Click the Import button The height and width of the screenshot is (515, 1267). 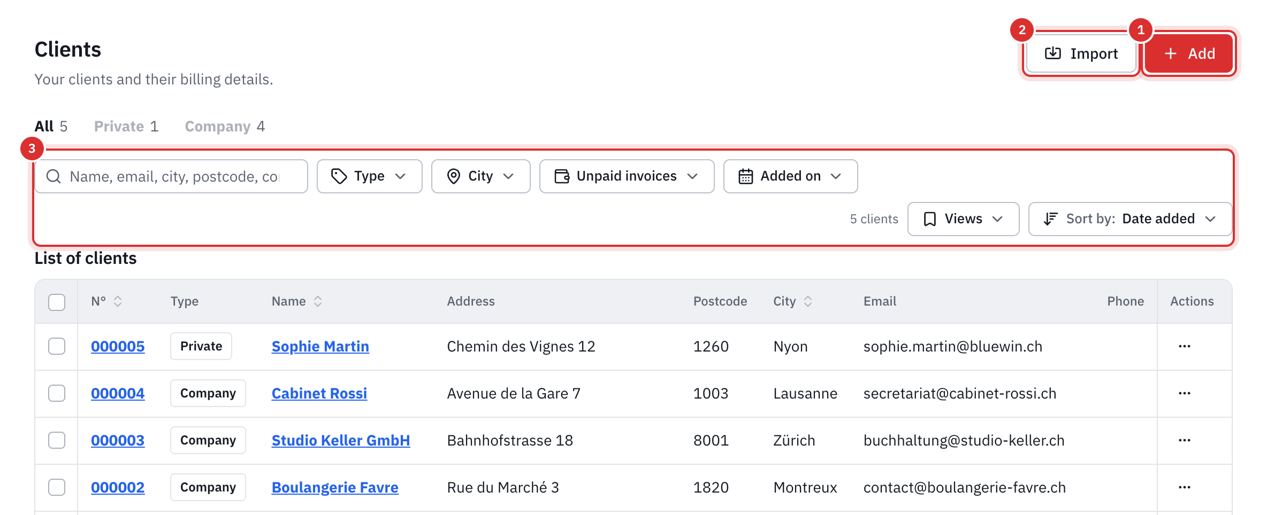tap(1081, 53)
